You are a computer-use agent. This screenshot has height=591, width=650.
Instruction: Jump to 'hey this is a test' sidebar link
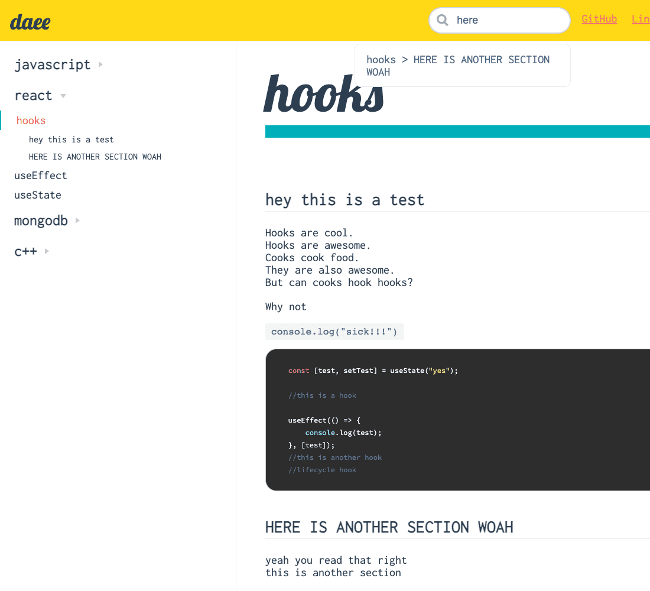point(71,139)
